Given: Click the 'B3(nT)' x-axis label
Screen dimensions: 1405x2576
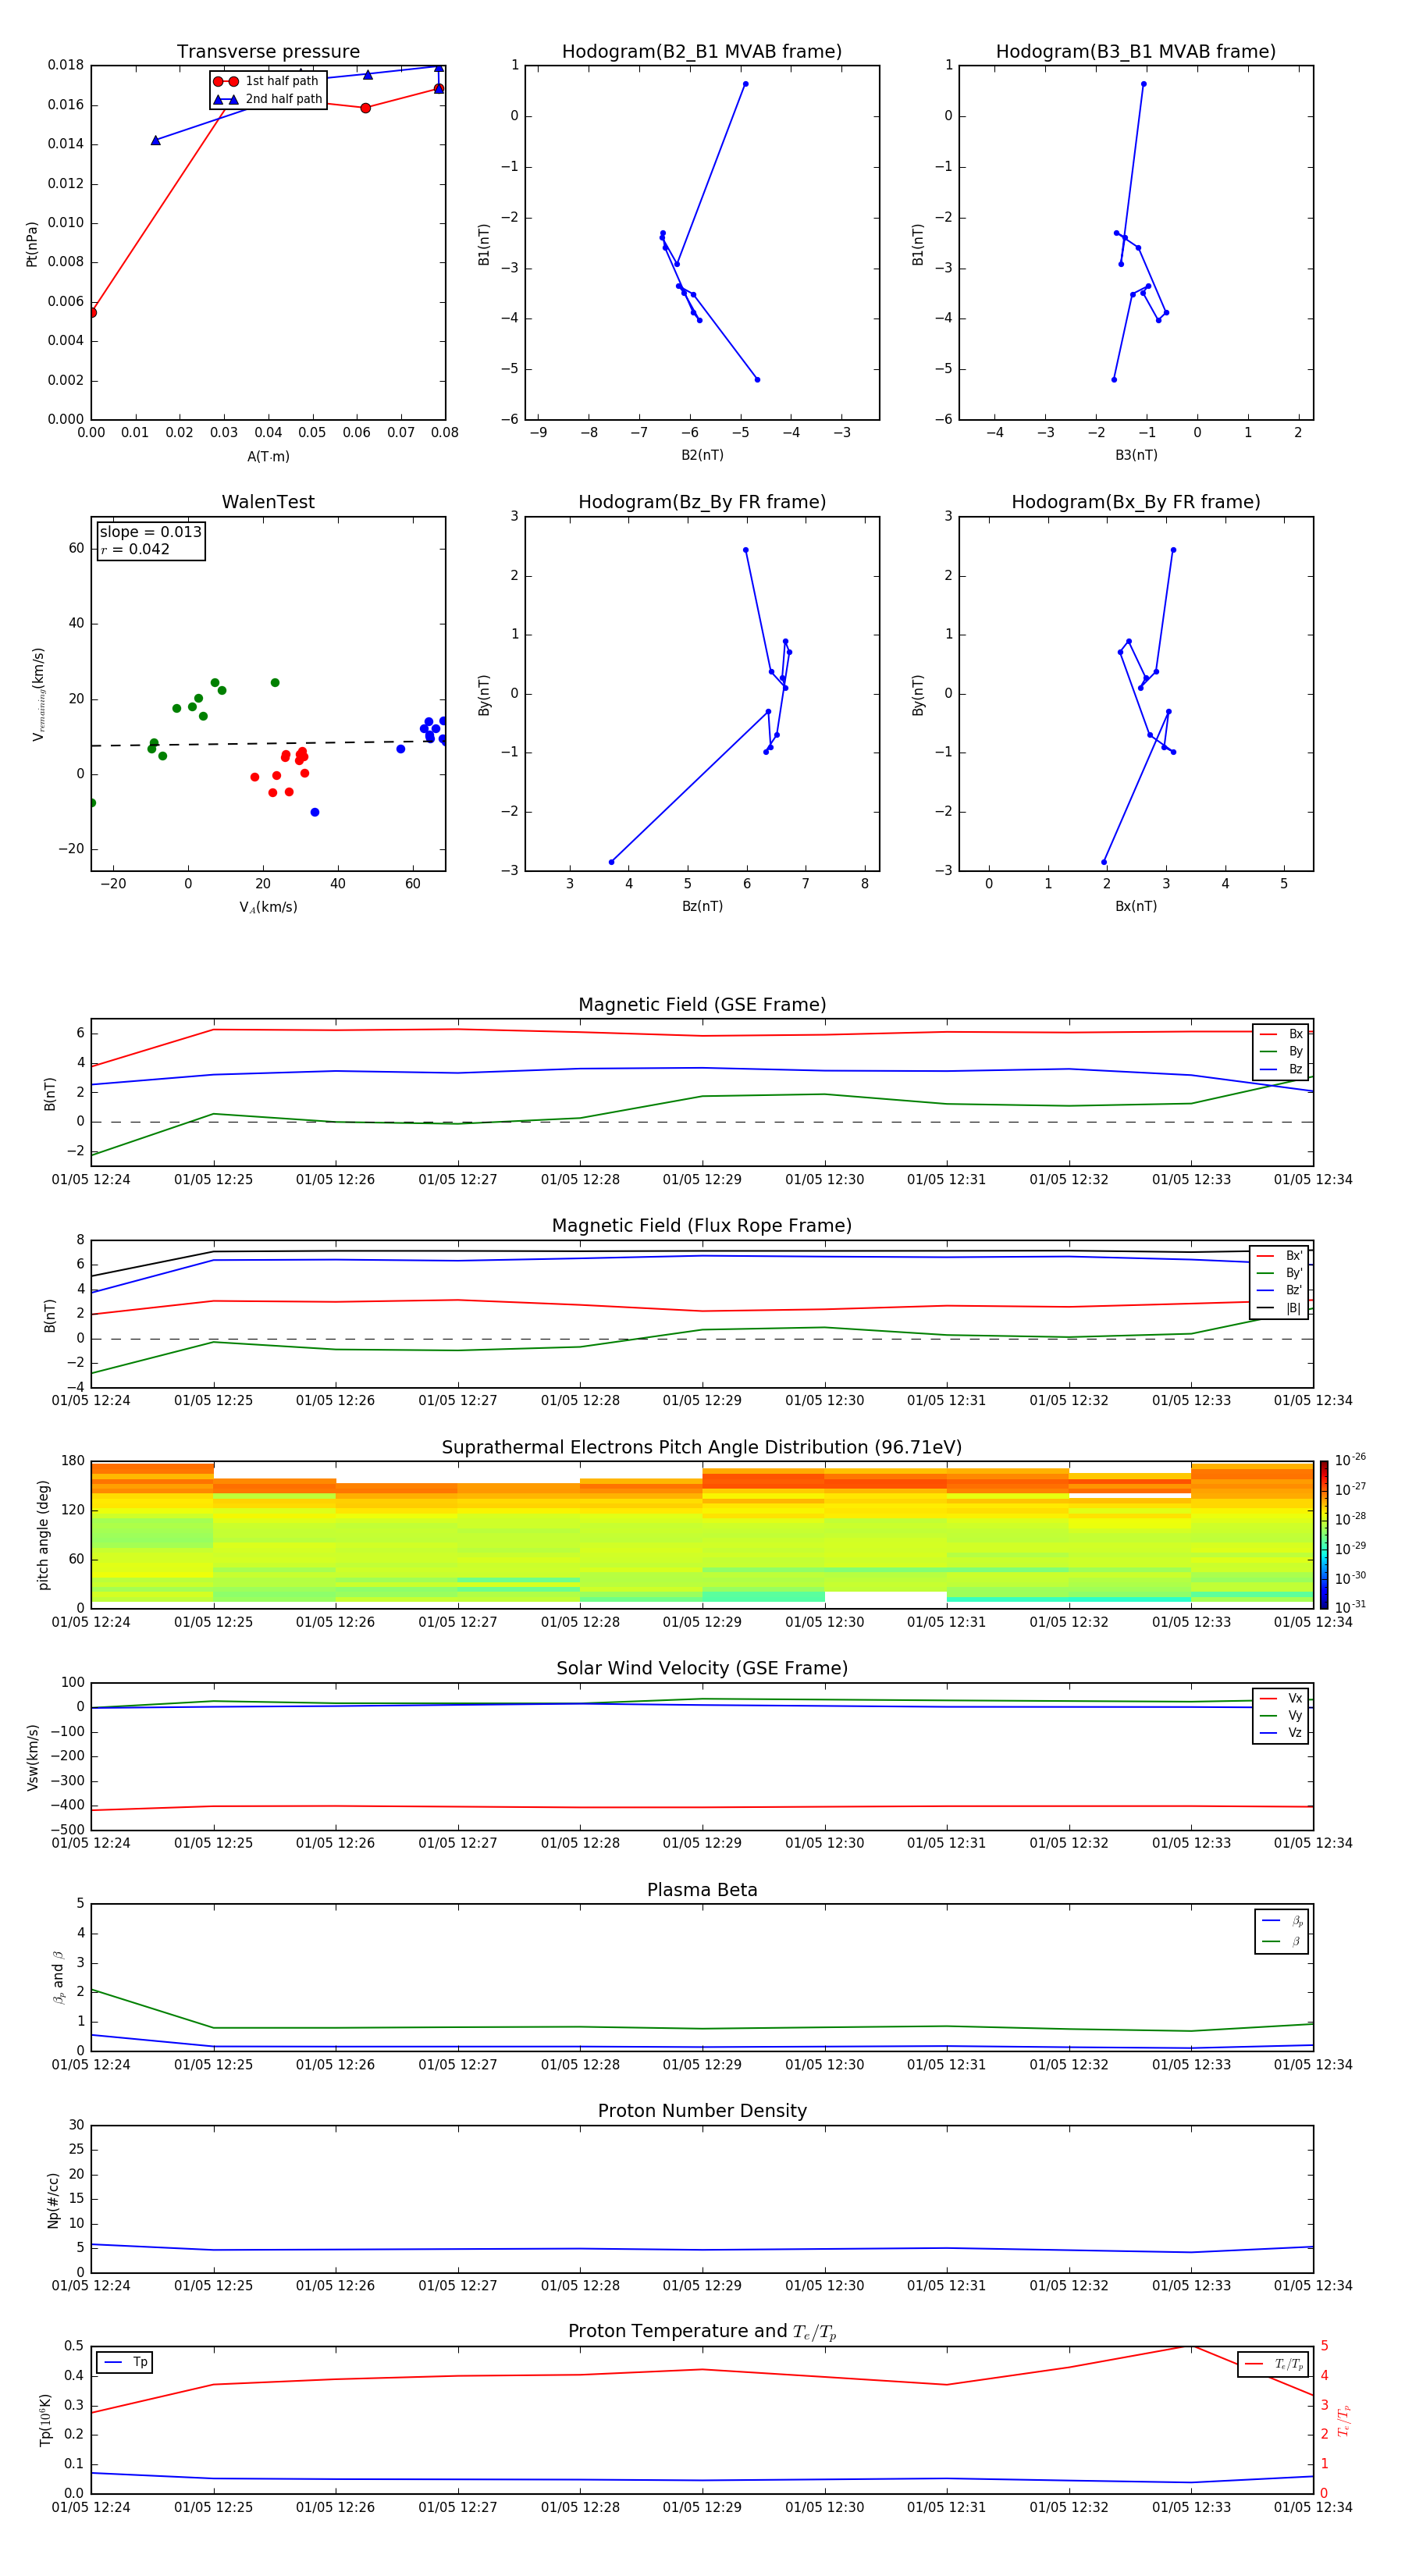Looking at the screenshot, I should coord(1136,456).
